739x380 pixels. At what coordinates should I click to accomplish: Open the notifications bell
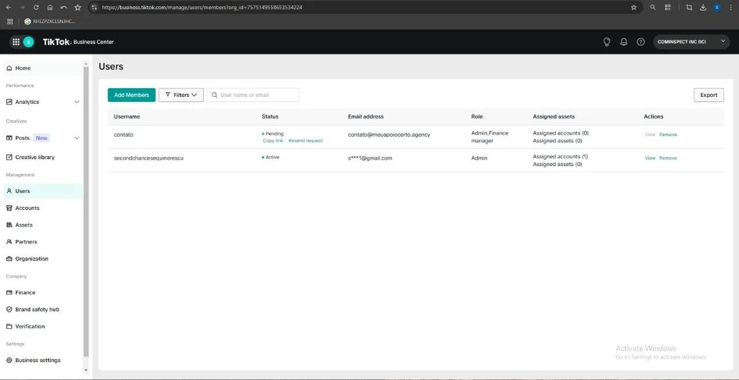pyautogui.click(x=624, y=42)
